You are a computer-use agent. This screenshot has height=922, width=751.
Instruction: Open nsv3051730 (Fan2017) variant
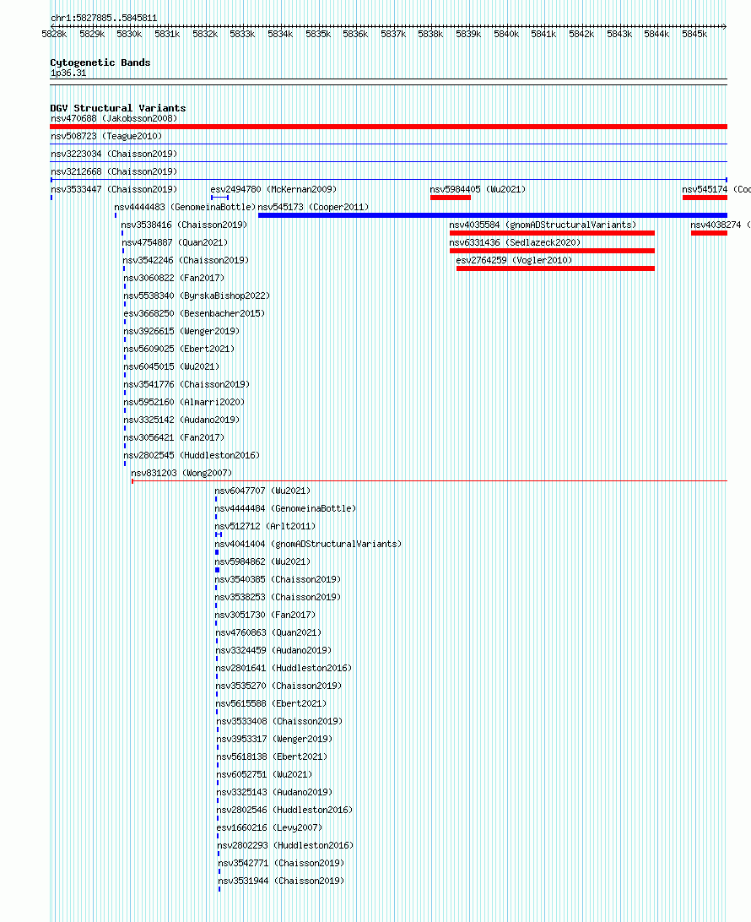[x=265, y=615]
